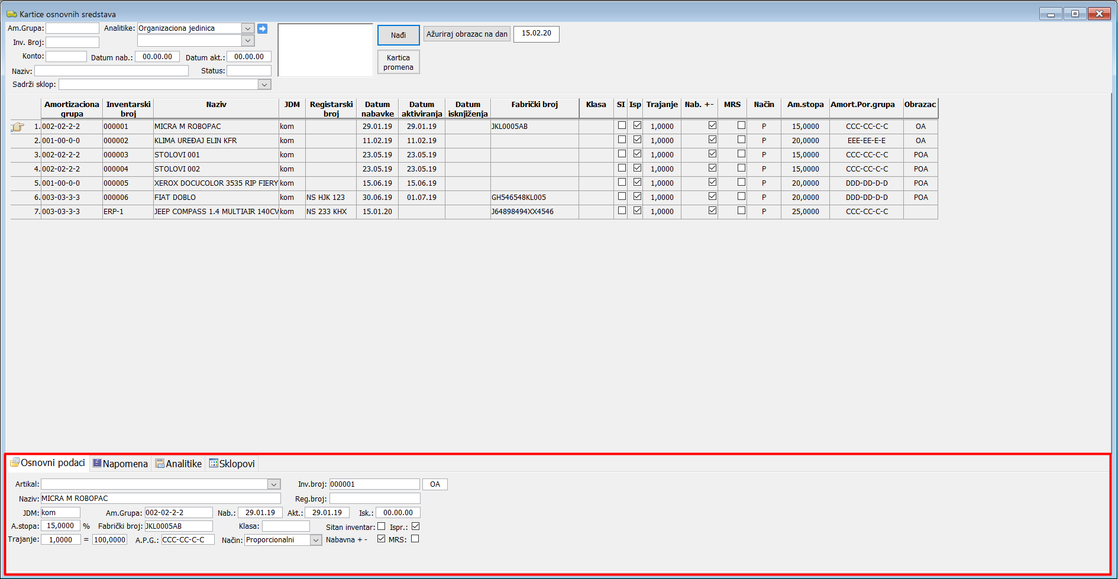Click the Osnovni podaci tab's folder icon

15,462
